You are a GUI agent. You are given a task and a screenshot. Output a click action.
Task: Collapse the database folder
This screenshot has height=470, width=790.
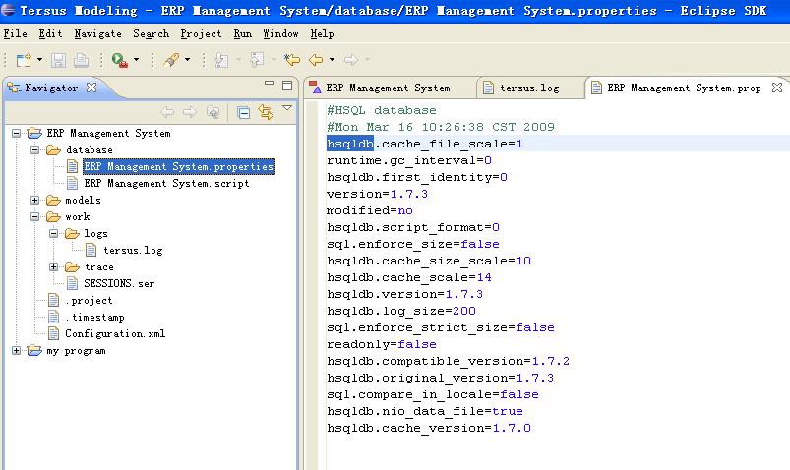pos(35,150)
